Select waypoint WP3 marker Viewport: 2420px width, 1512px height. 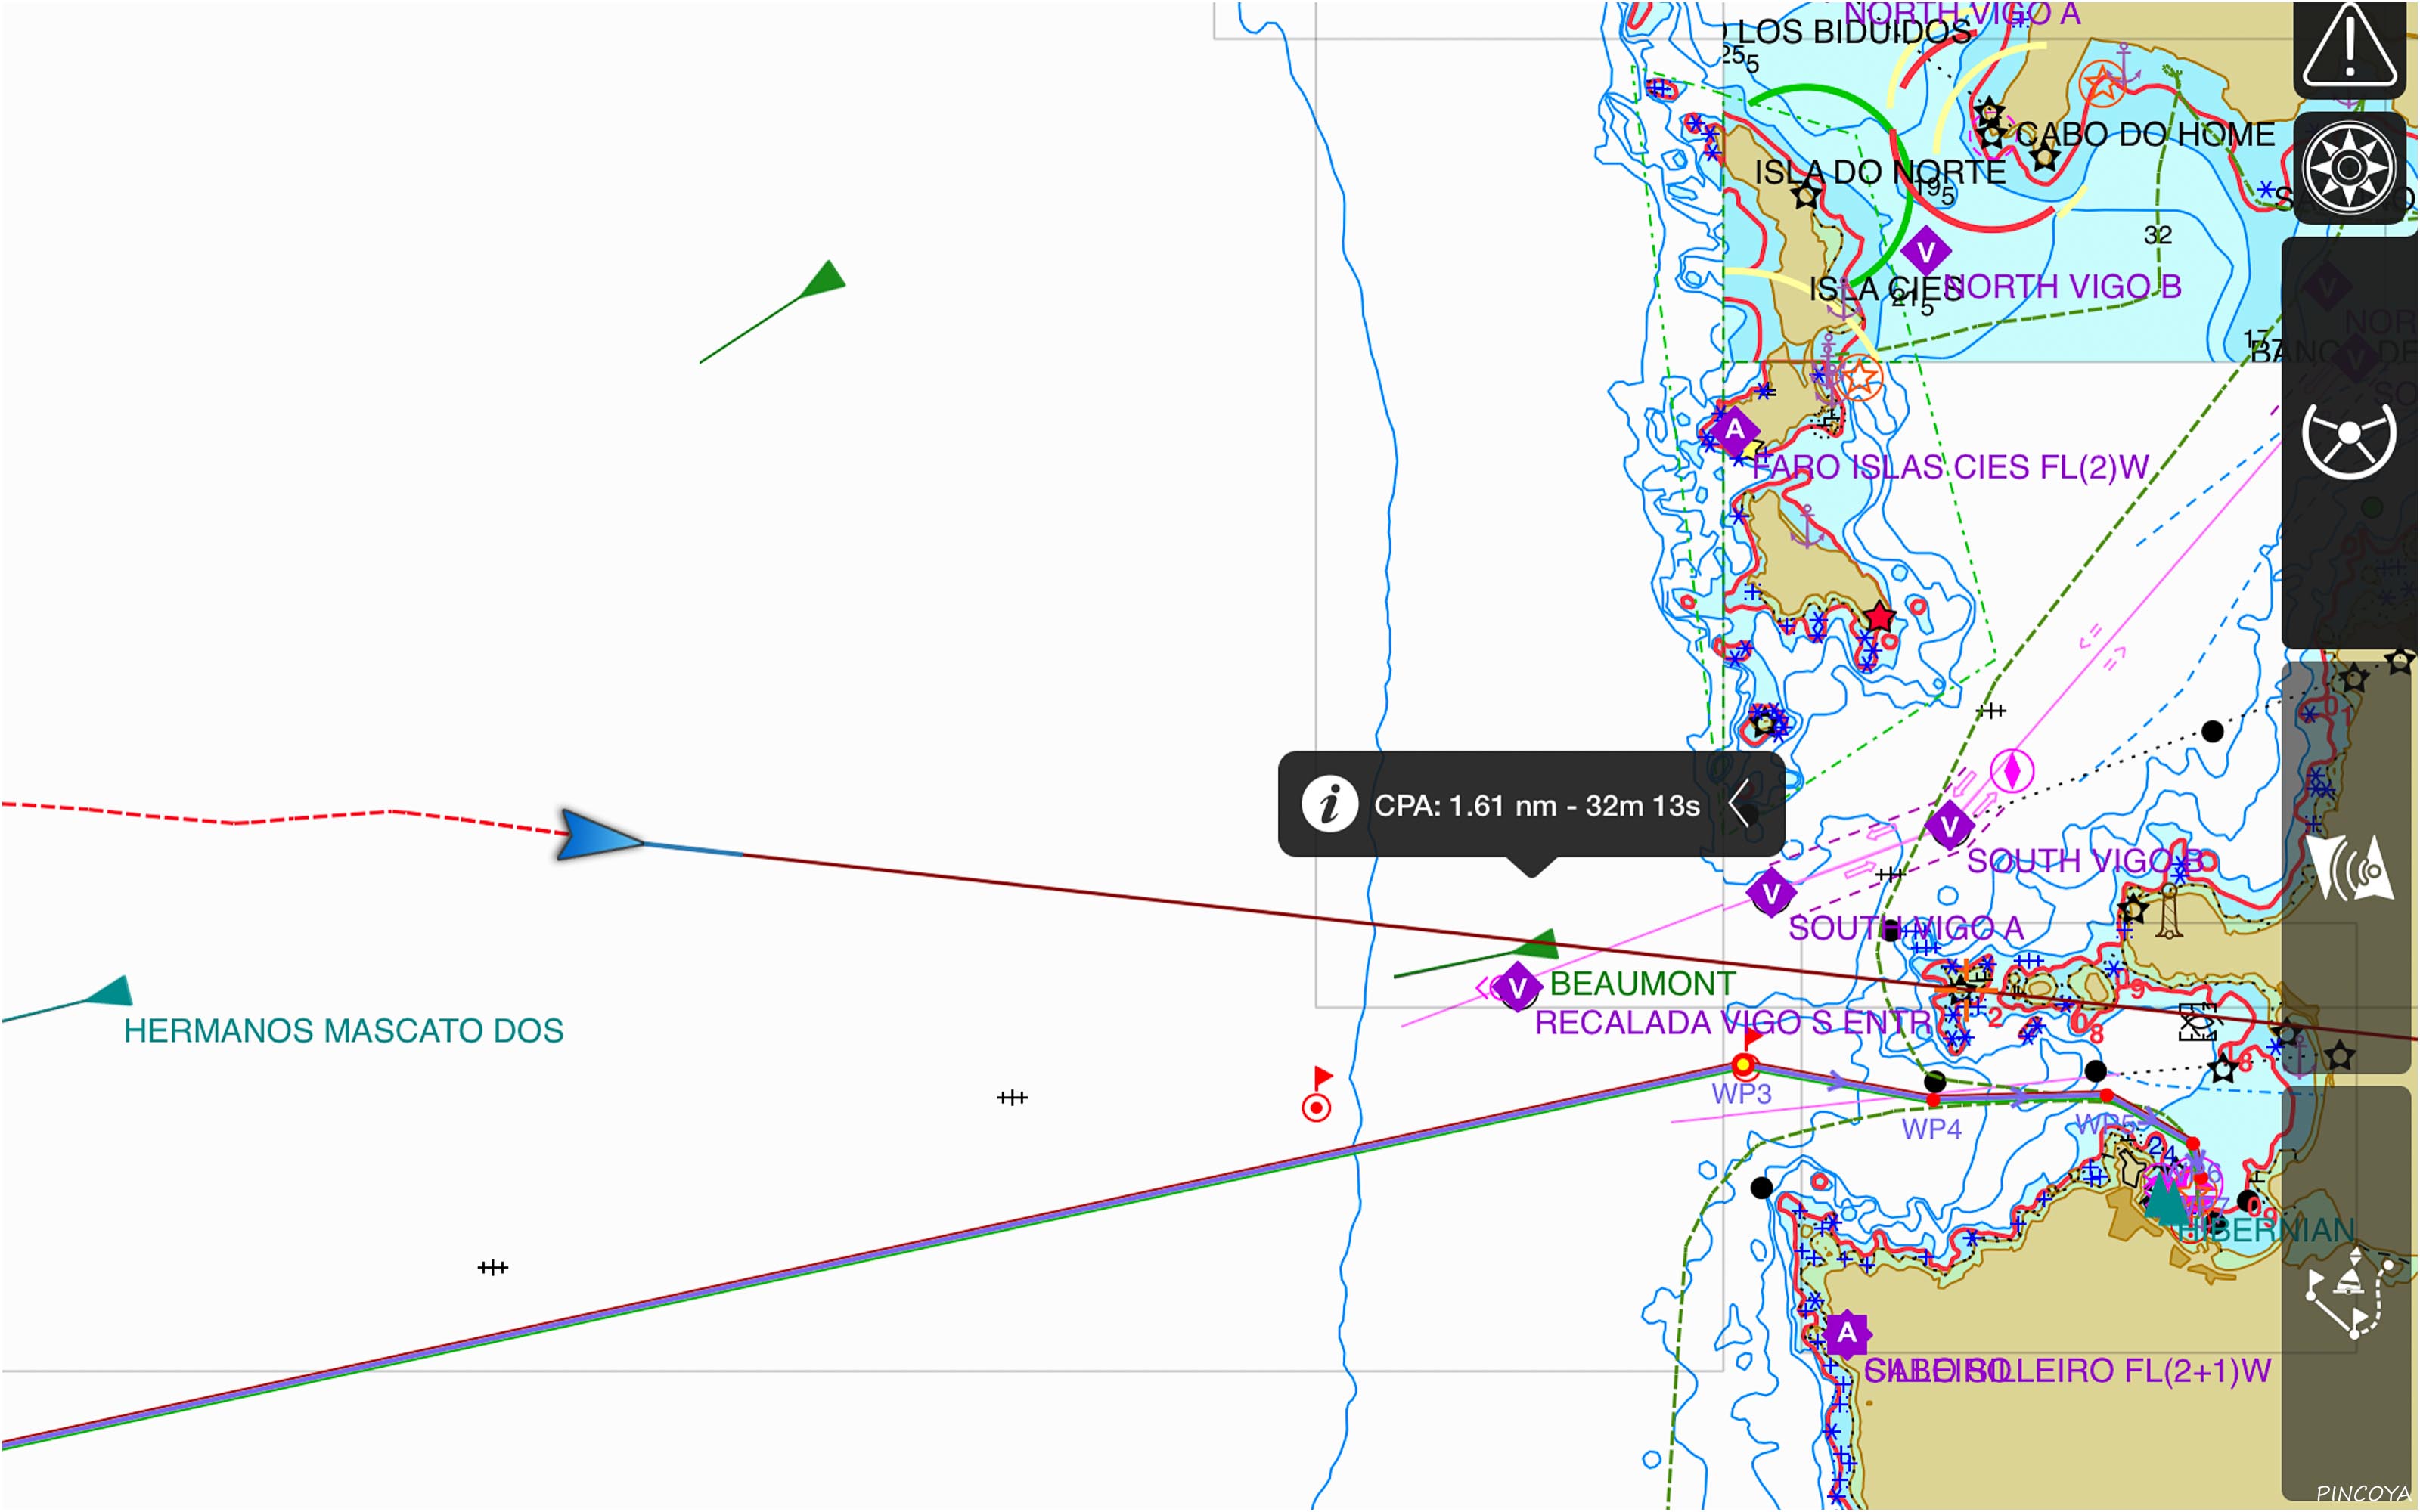[1743, 1065]
